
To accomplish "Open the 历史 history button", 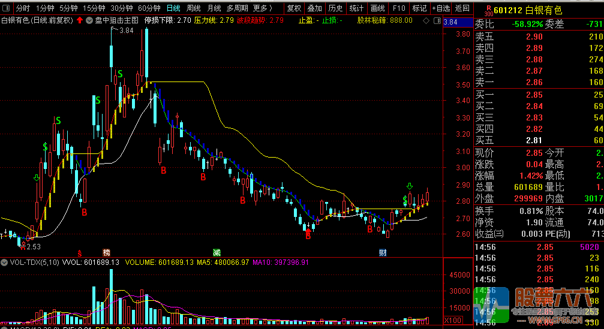I will [335, 8].
